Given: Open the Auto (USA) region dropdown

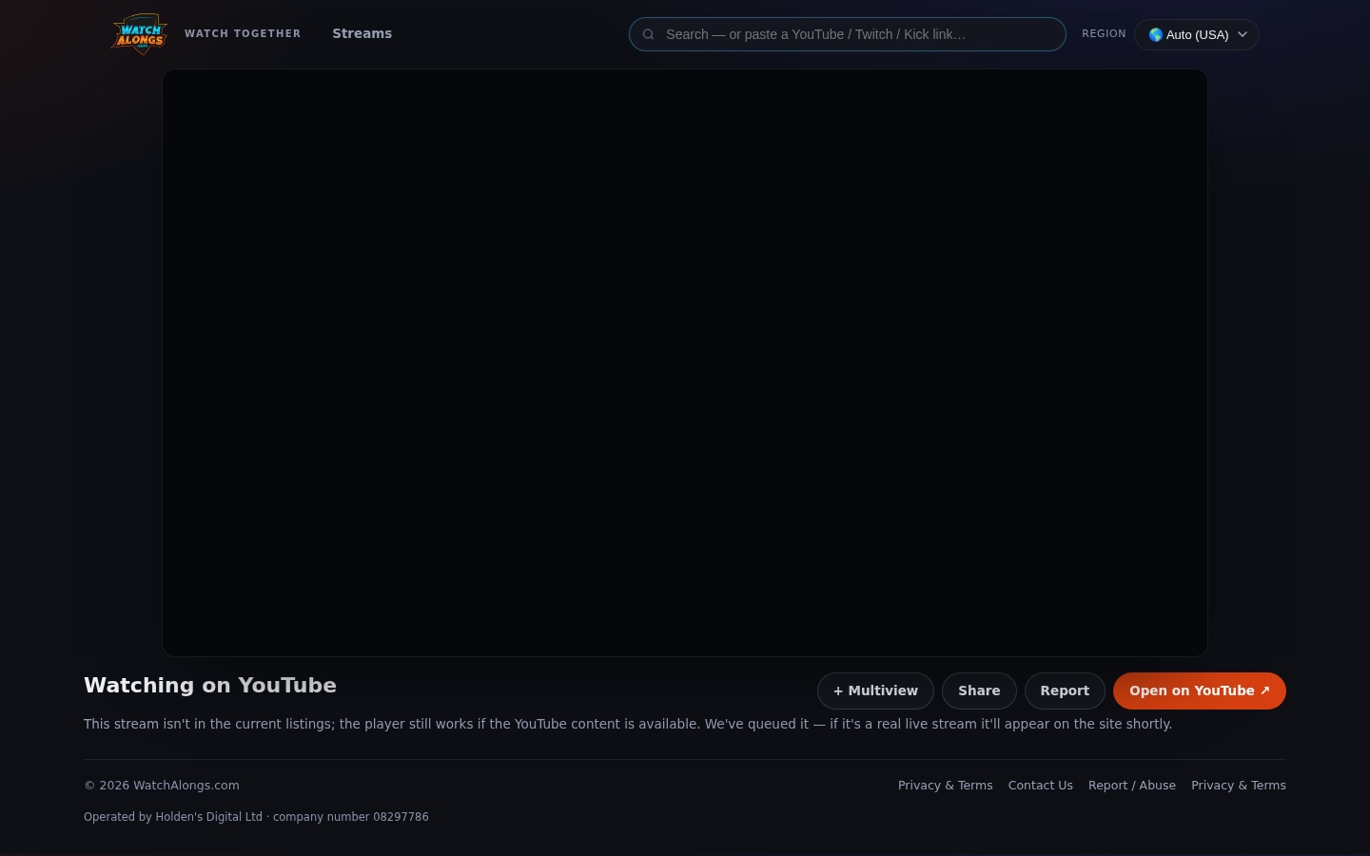Looking at the screenshot, I should tap(1197, 34).
